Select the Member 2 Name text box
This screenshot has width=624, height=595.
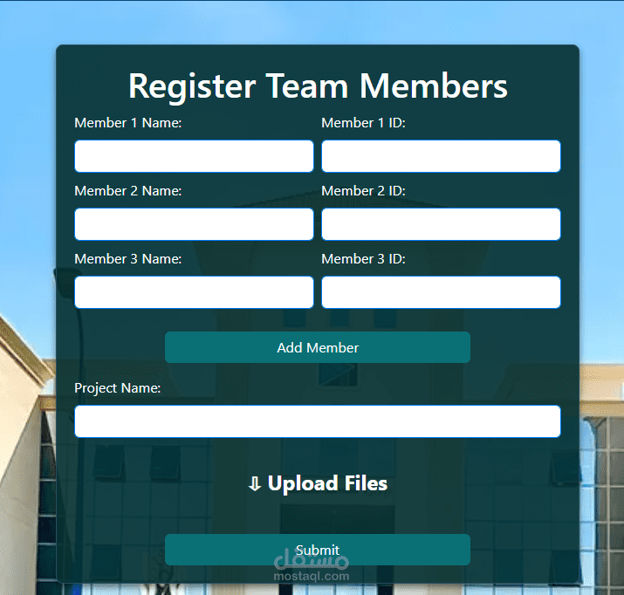pyautogui.click(x=194, y=224)
